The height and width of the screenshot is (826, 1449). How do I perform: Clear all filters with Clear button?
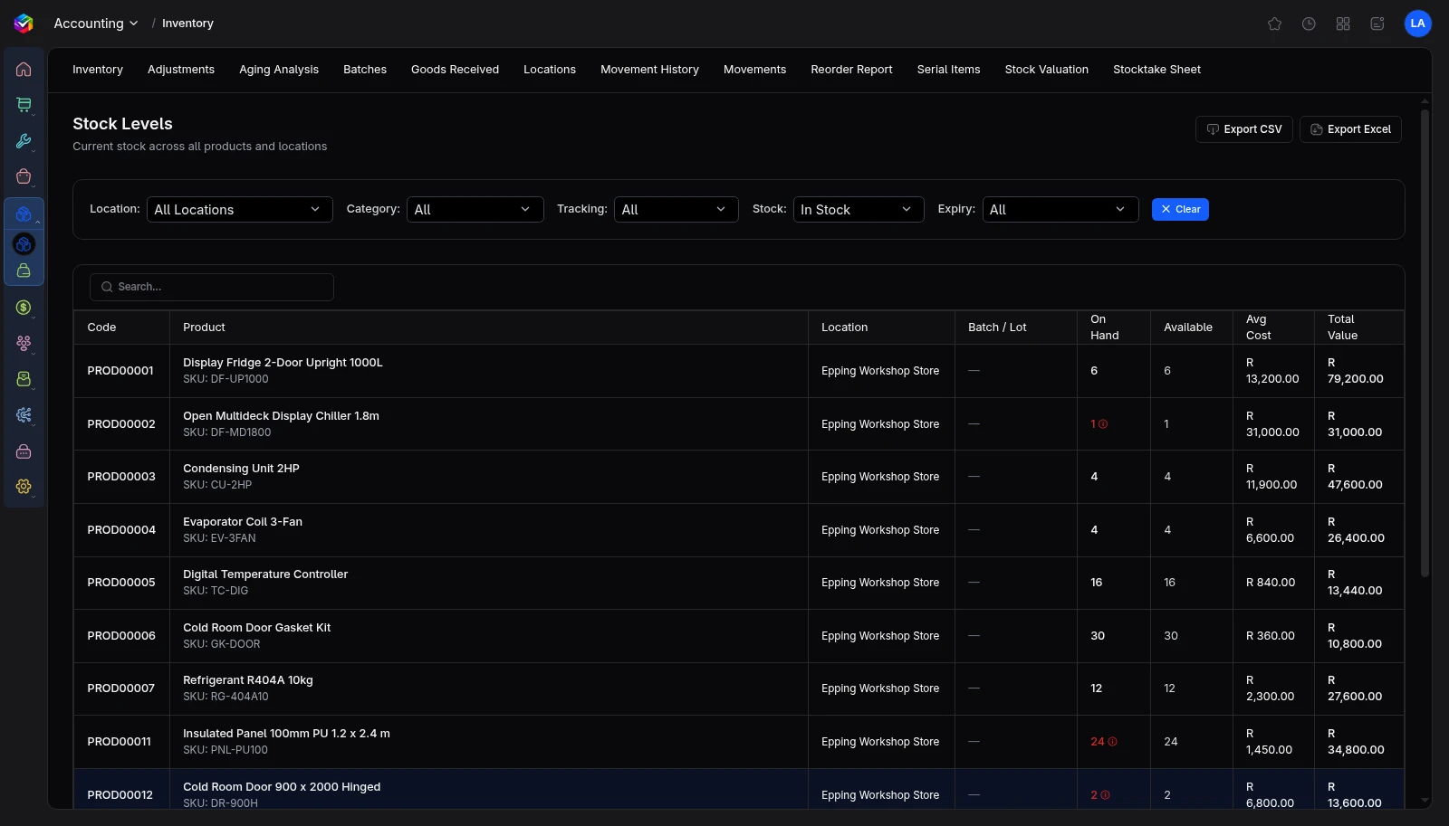[1180, 209]
